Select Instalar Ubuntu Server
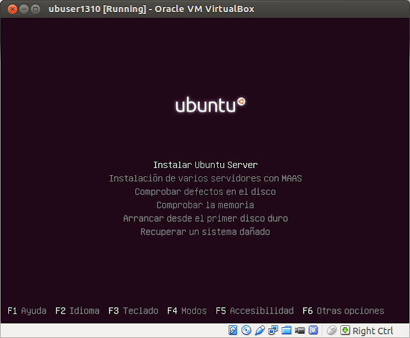The image size is (410, 338). [205, 165]
